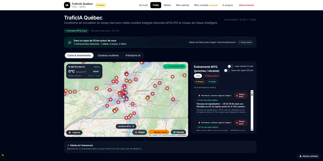The image size is (323, 161).
Task: Click the Déconnexion link
Action: (x=246, y=5)
